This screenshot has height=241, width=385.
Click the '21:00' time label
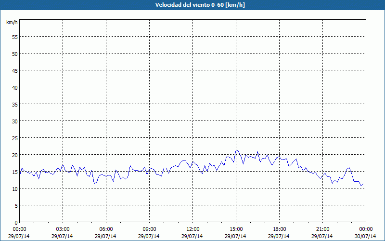322,229
